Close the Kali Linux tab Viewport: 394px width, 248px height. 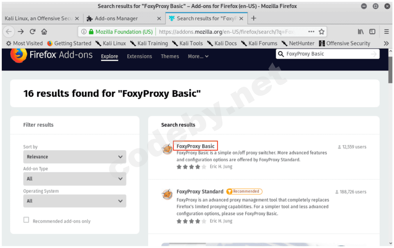tap(77, 19)
